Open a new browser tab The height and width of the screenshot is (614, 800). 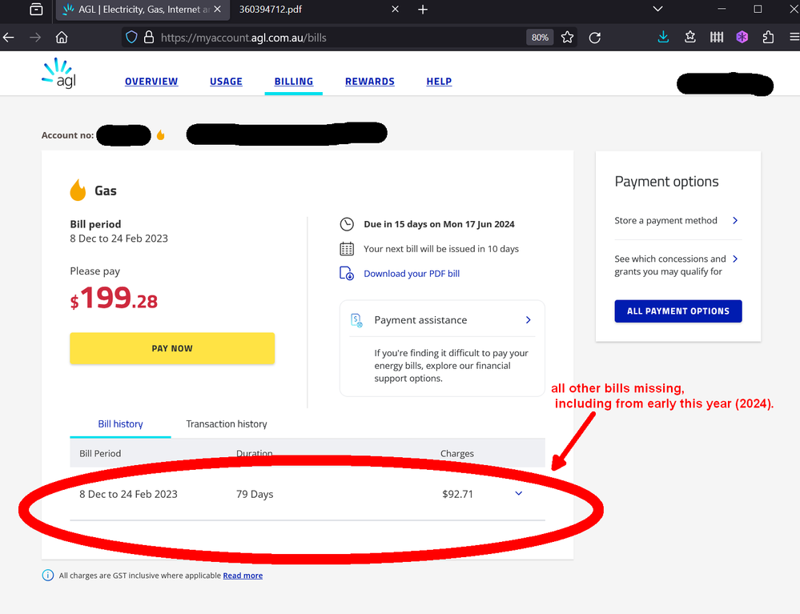coord(423,10)
